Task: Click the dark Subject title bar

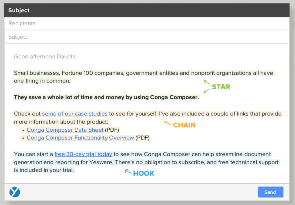Action: (x=146, y=11)
